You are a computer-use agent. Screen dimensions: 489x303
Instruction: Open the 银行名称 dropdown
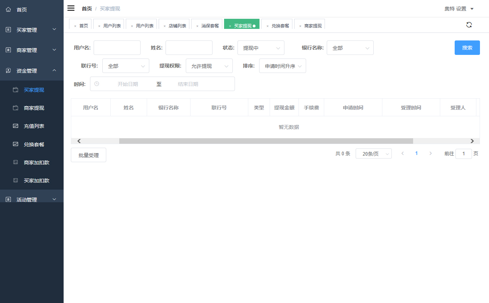click(350, 48)
